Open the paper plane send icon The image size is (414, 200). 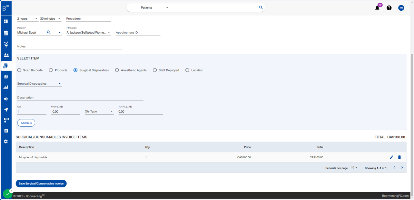pos(6,109)
